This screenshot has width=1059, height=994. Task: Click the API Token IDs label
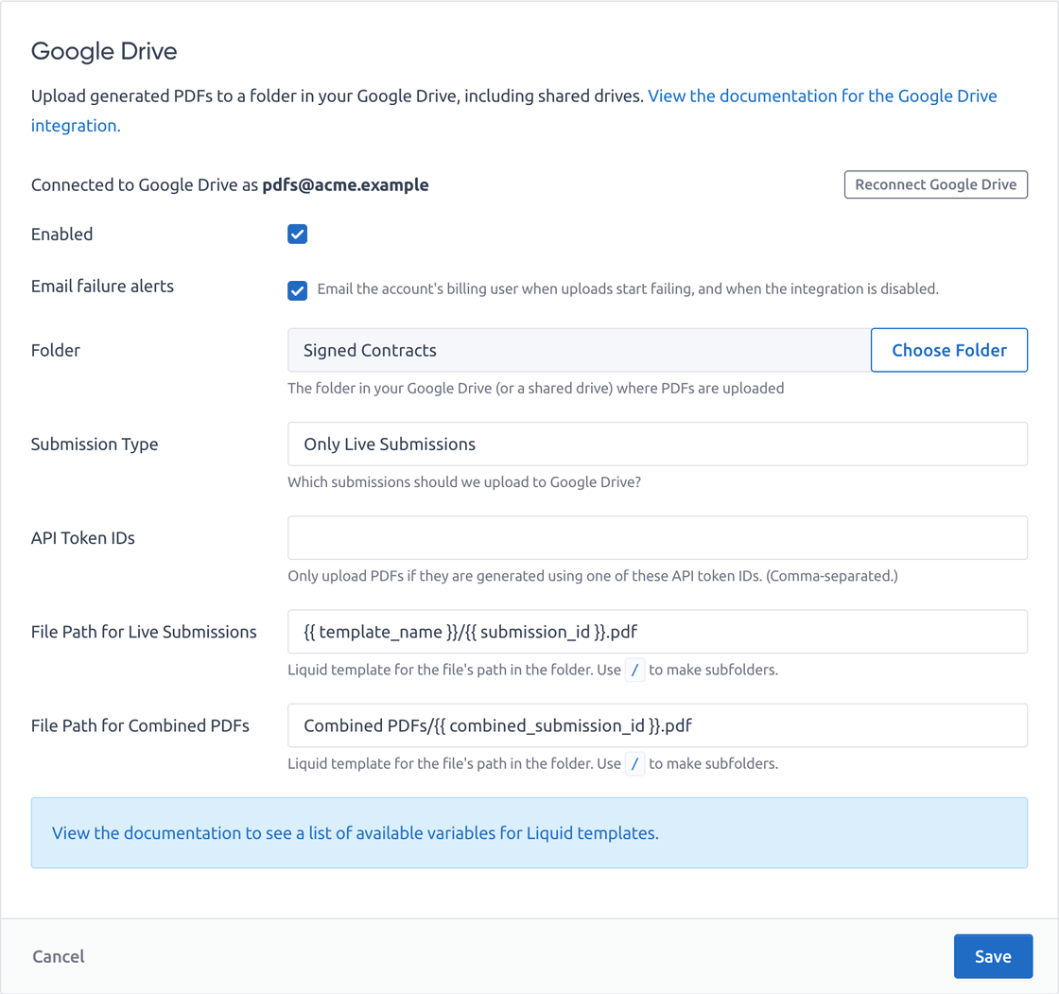83,538
